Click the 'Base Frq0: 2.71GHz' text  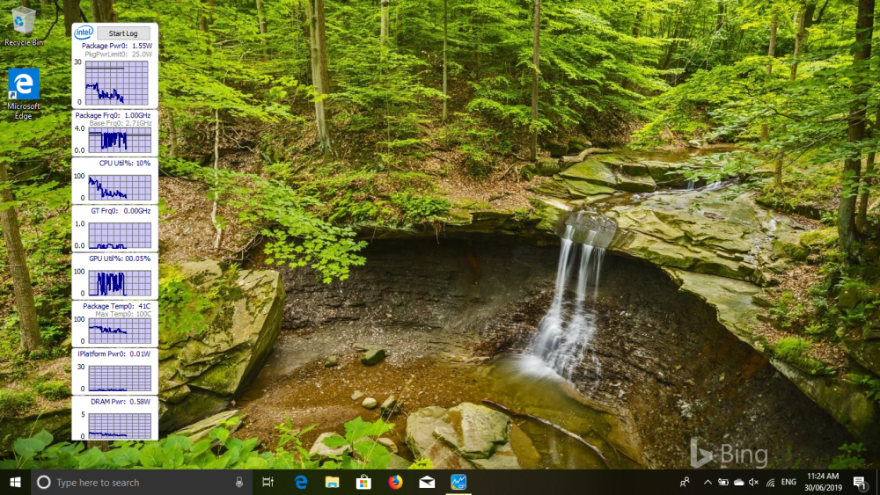click(x=120, y=123)
